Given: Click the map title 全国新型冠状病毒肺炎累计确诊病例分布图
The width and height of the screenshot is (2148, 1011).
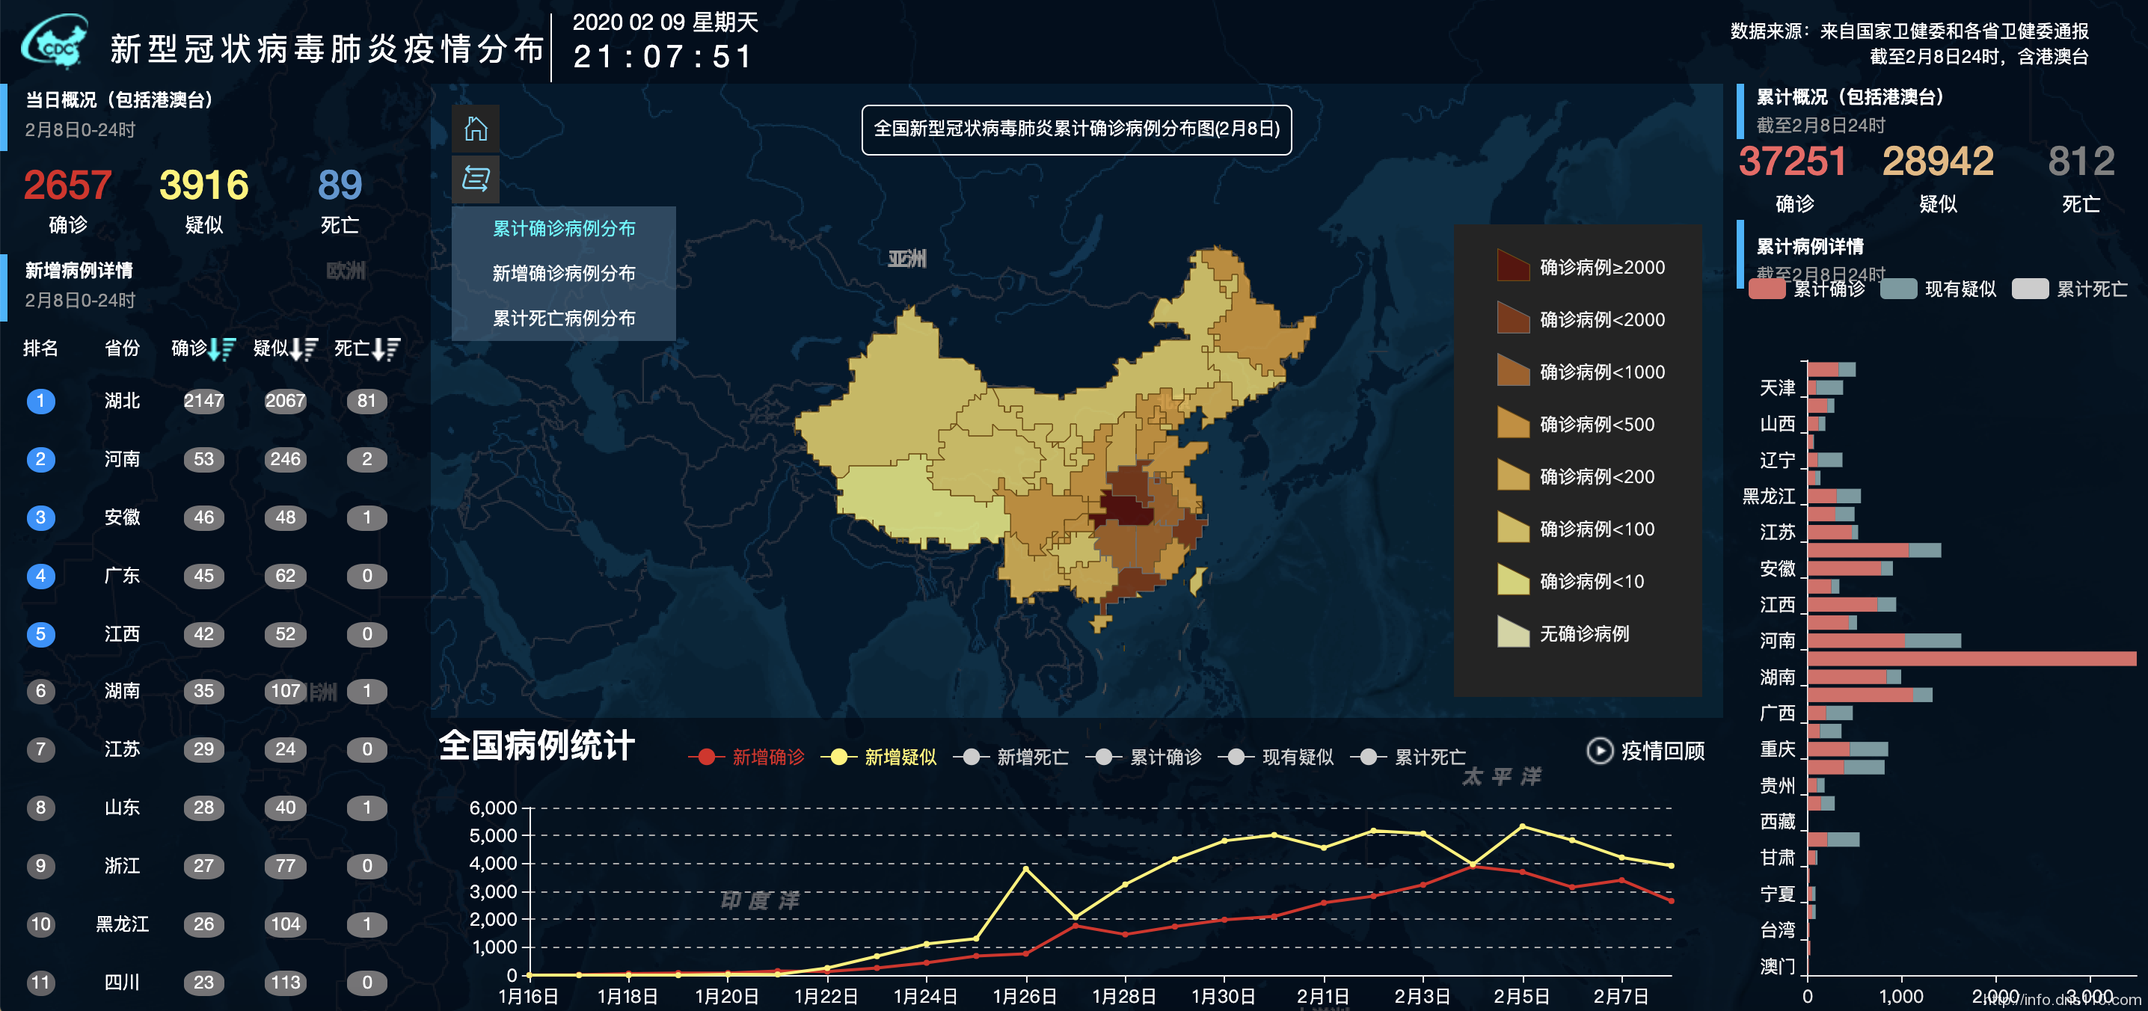Looking at the screenshot, I should pyautogui.click(x=1076, y=129).
